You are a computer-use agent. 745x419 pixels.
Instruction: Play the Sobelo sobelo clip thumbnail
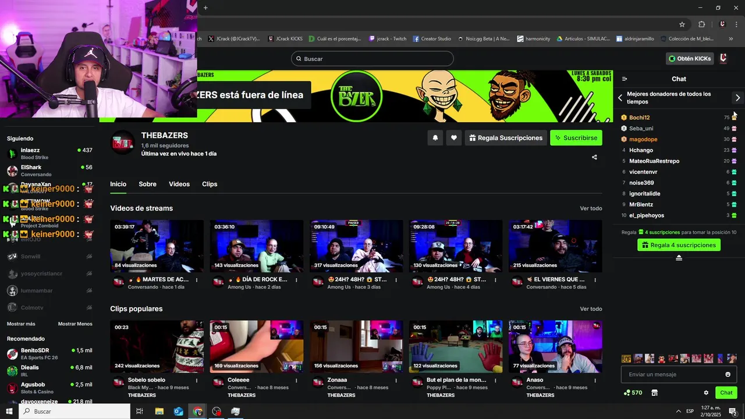point(157,347)
